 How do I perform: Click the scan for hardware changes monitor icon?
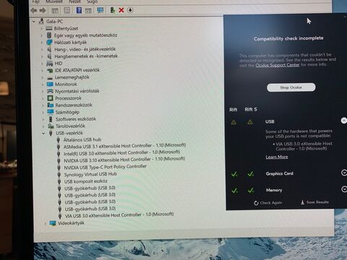pyautogui.click(x=100, y=10)
